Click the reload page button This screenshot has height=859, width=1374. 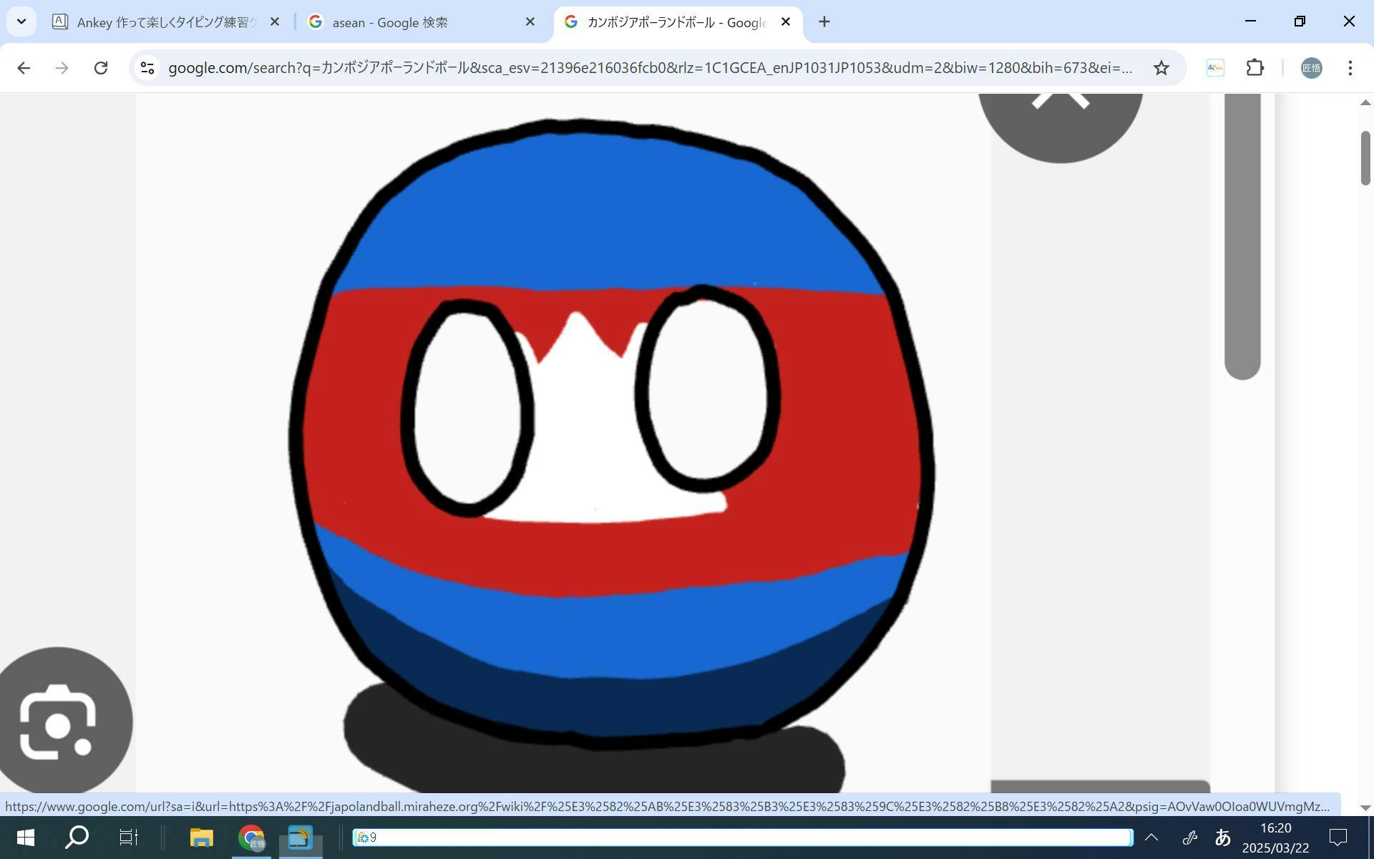pyautogui.click(x=101, y=68)
